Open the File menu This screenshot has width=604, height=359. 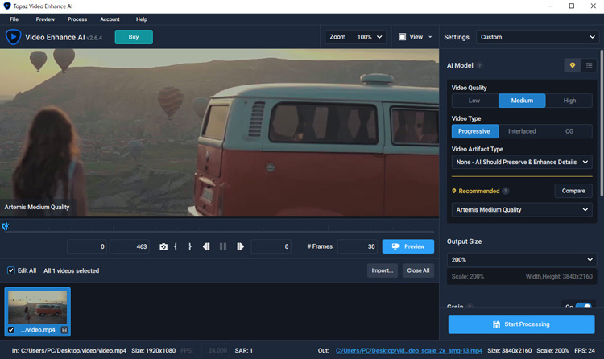coord(14,19)
